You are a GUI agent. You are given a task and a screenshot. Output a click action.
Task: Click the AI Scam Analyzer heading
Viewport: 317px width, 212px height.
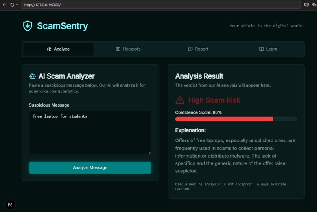click(66, 76)
